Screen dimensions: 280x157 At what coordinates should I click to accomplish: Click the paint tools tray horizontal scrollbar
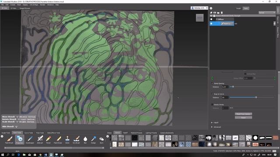[x=54, y=148]
